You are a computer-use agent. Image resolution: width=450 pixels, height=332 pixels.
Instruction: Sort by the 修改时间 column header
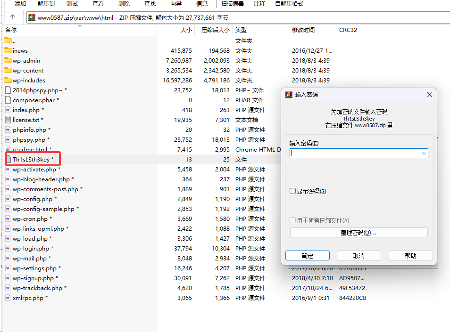(x=303, y=30)
